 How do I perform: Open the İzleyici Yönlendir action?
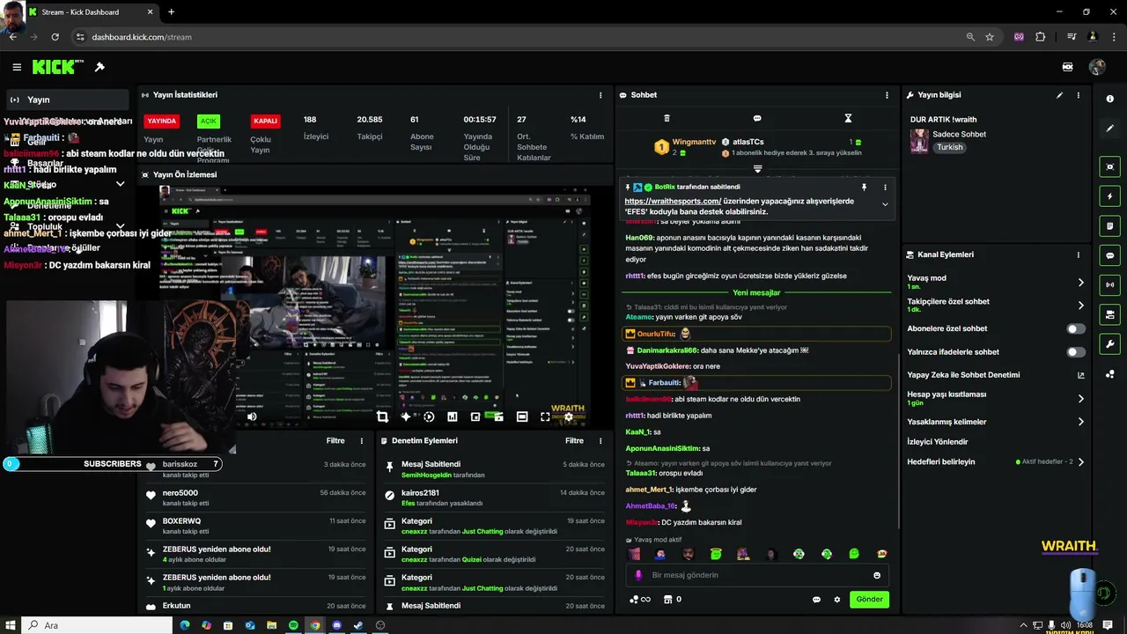(938, 442)
